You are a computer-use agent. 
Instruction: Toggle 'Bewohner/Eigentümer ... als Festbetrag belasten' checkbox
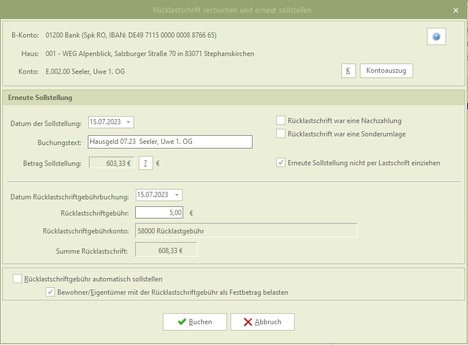point(50,292)
